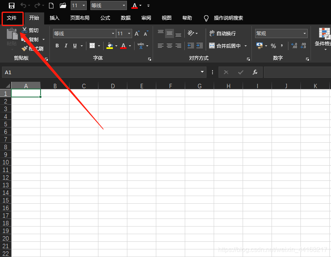Switch to the 数据 Data tab
This screenshot has height=257, width=331.
[126, 18]
